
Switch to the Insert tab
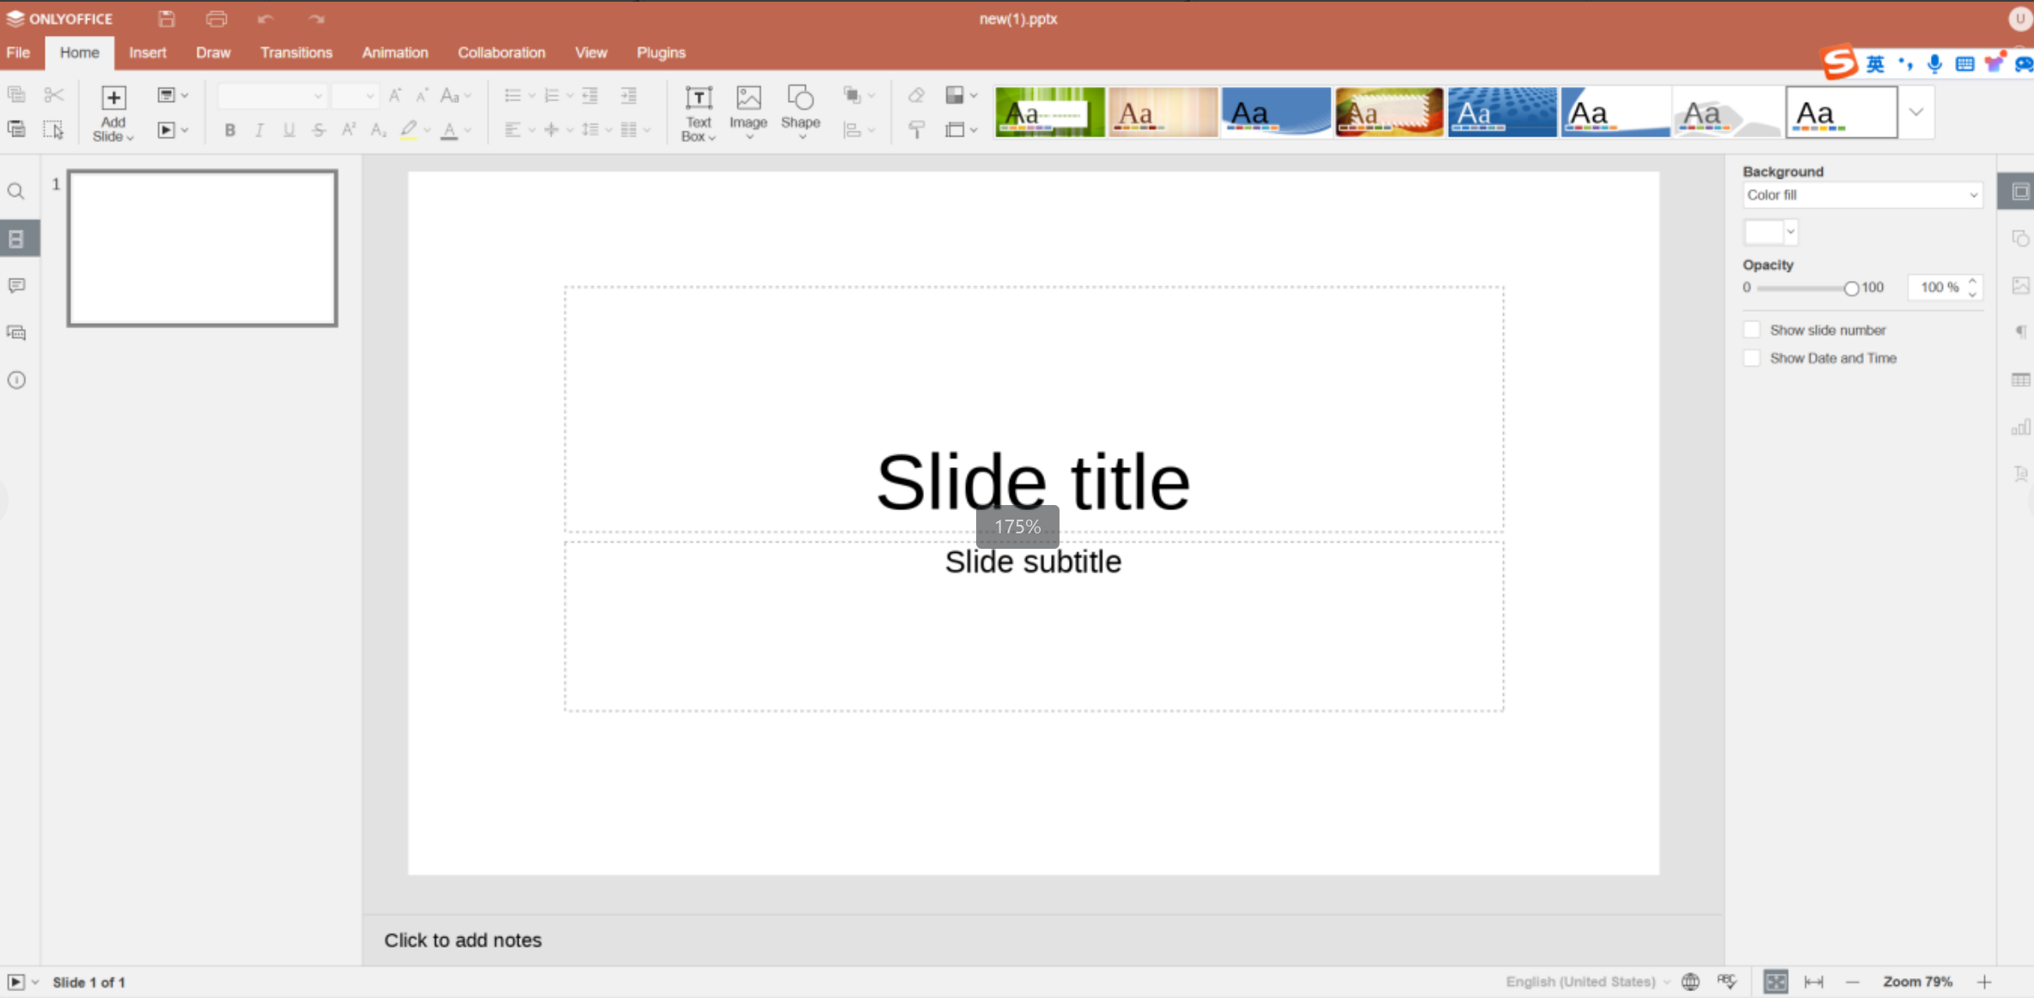(147, 52)
